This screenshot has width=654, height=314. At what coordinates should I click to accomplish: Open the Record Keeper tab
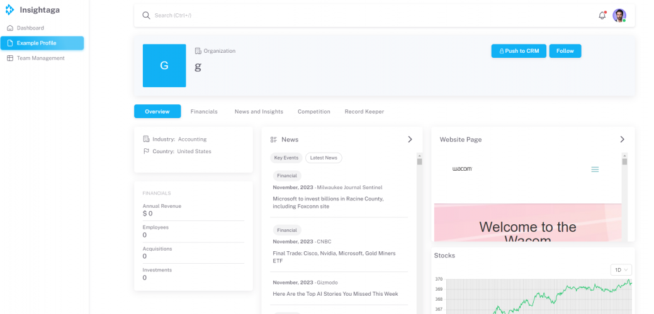(364, 111)
